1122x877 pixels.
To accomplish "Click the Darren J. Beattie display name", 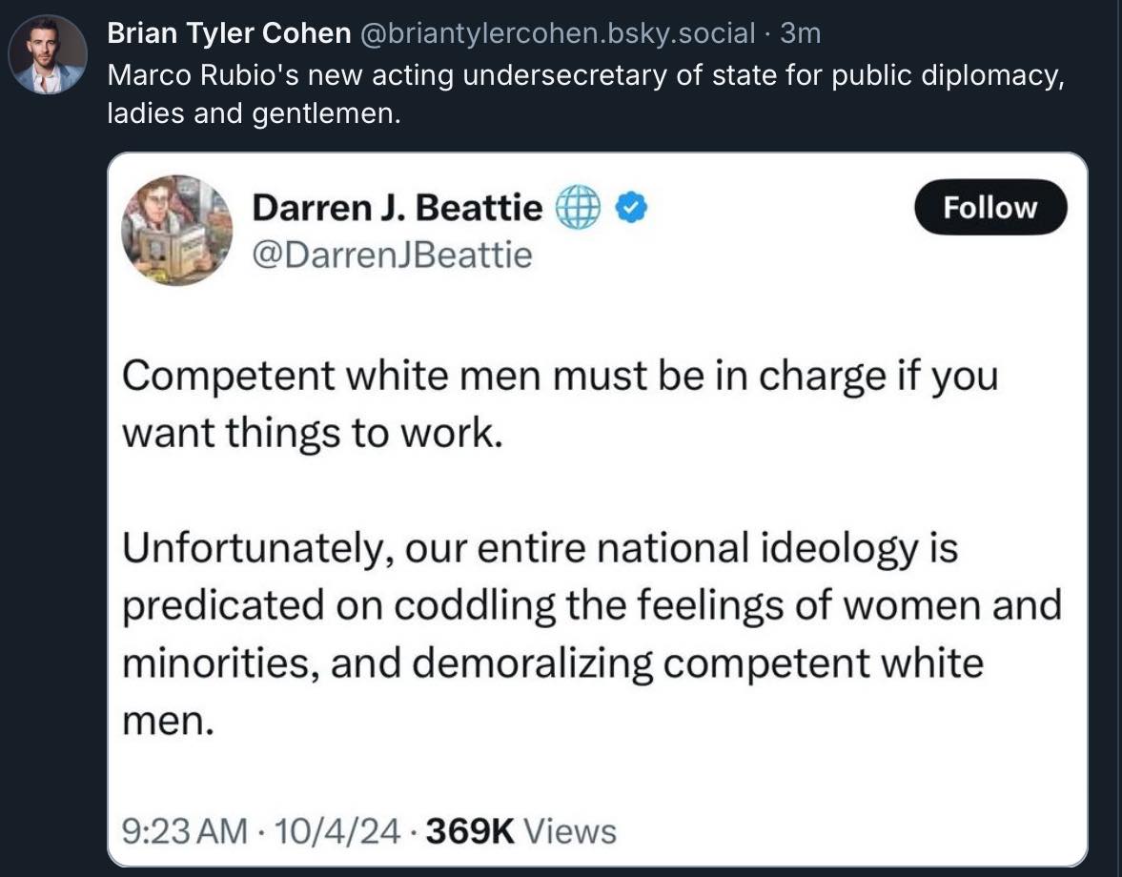I will (x=398, y=208).
